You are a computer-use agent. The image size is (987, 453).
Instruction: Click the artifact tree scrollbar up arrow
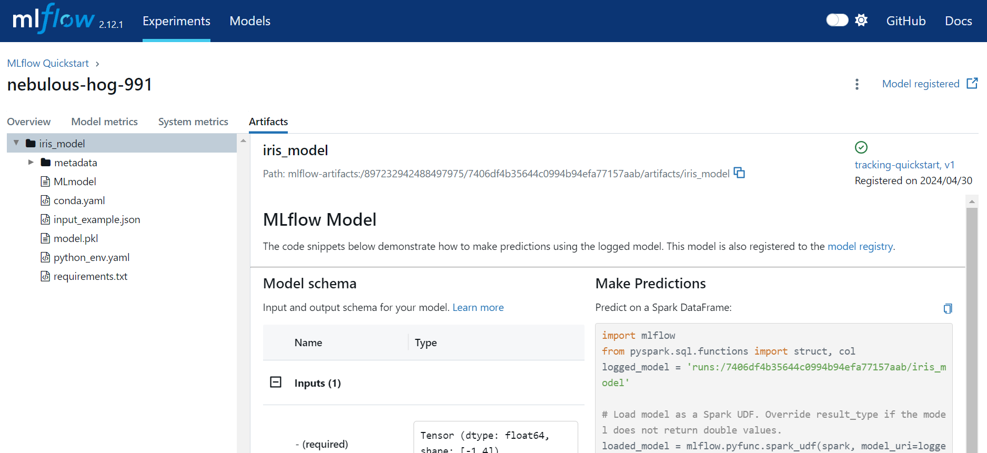[243, 140]
